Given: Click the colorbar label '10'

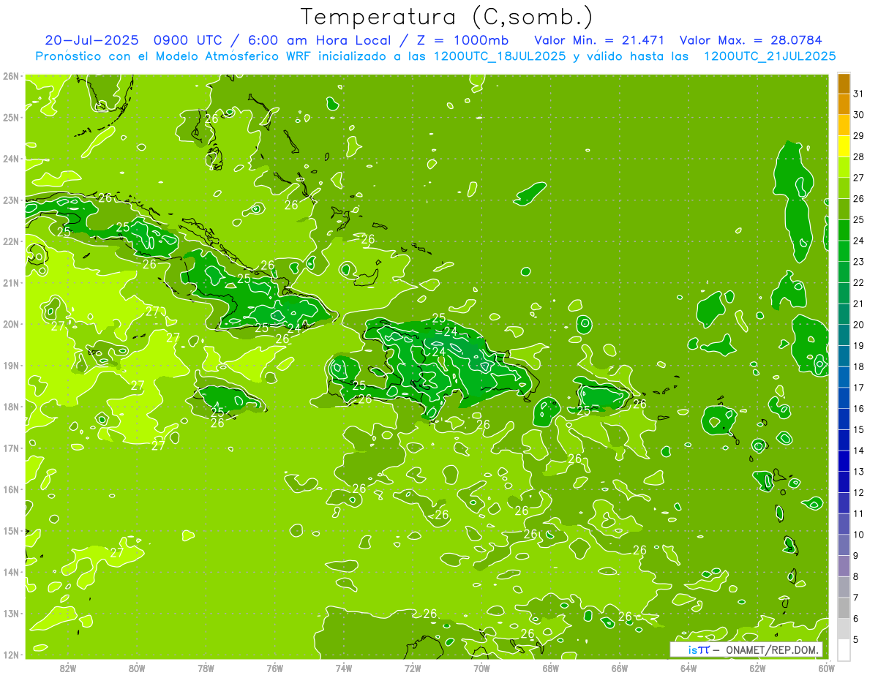Looking at the screenshot, I should pos(858,535).
